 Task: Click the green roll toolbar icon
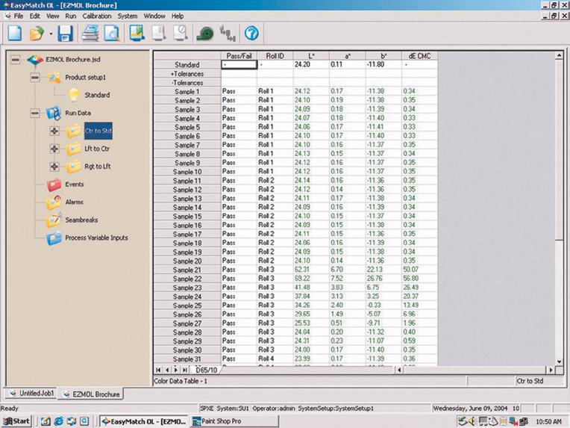coord(205,34)
